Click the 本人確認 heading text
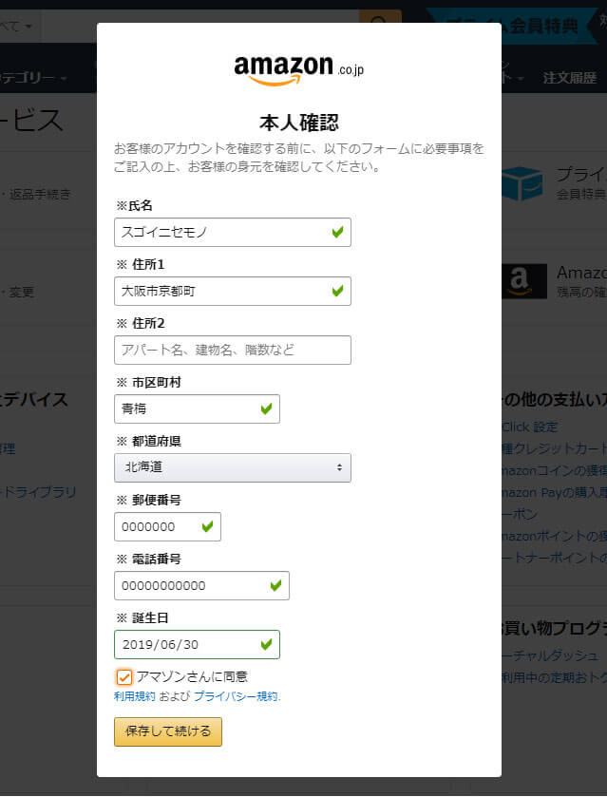This screenshot has height=797, width=607. (299, 123)
